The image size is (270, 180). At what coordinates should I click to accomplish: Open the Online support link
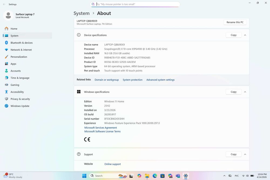(x=113, y=164)
